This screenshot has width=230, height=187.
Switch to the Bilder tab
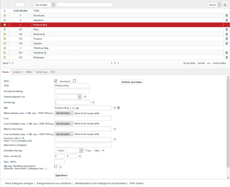point(29,72)
